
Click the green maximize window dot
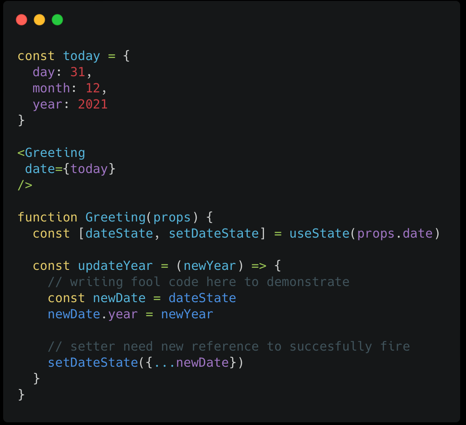57,20
